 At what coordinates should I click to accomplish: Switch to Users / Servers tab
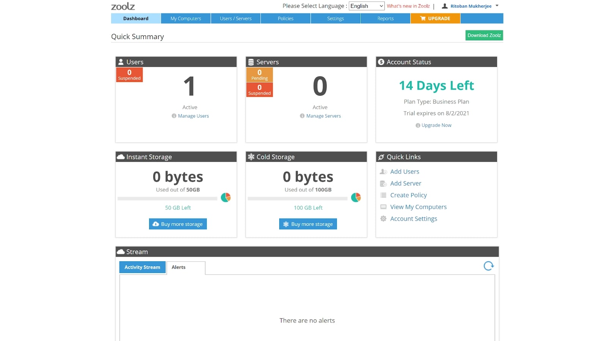point(236,18)
